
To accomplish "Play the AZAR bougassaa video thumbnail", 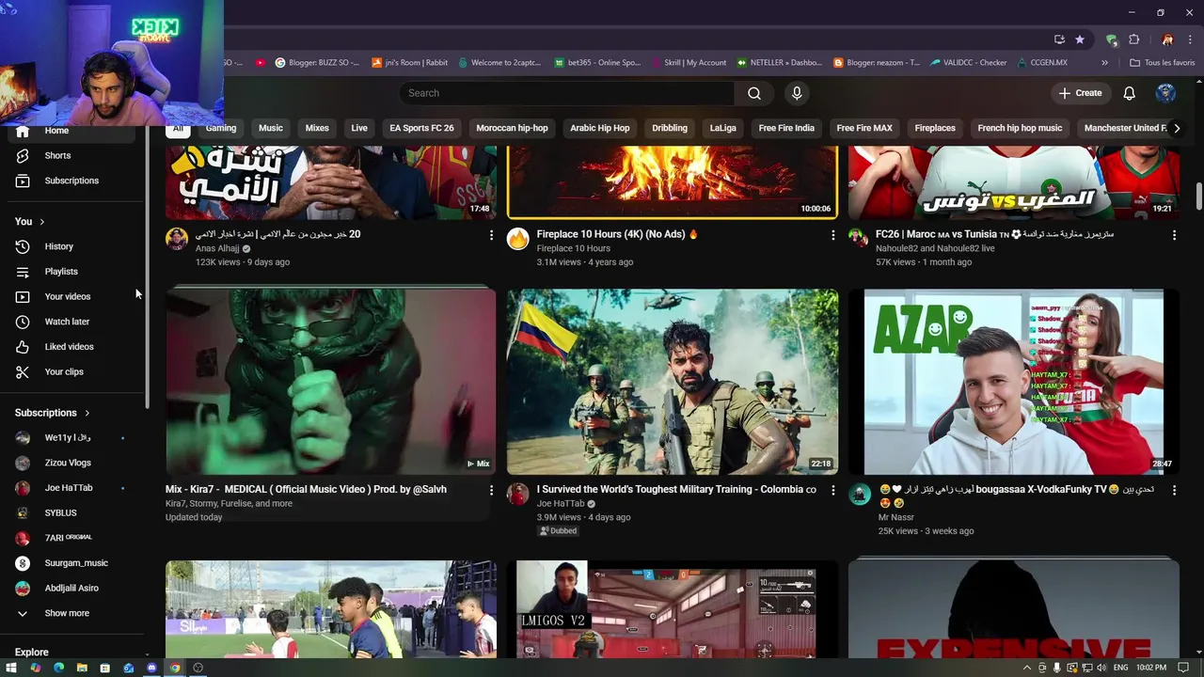I will [1014, 382].
